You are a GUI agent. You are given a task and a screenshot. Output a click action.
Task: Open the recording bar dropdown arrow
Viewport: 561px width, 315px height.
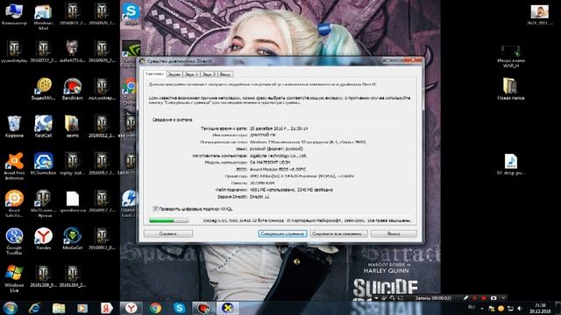click(376, 297)
